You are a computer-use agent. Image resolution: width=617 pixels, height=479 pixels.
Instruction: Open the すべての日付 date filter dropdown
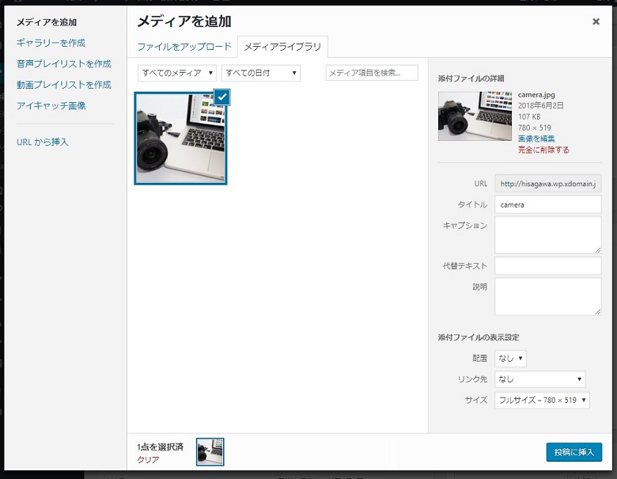pyautogui.click(x=260, y=73)
